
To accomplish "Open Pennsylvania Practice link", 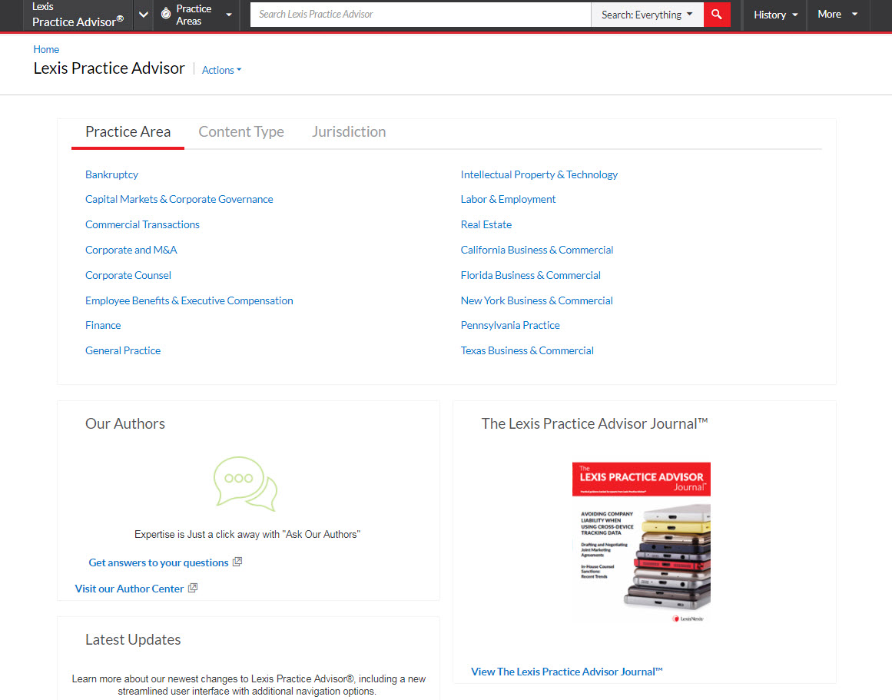I will 510,326.
